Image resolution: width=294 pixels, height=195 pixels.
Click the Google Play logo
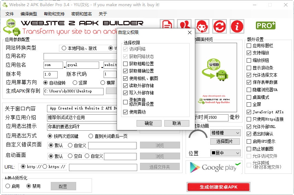click(214, 167)
